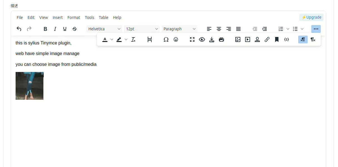Insert a link using chain icon
The width and height of the screenshot is (338, 167).
click(267, 39)
